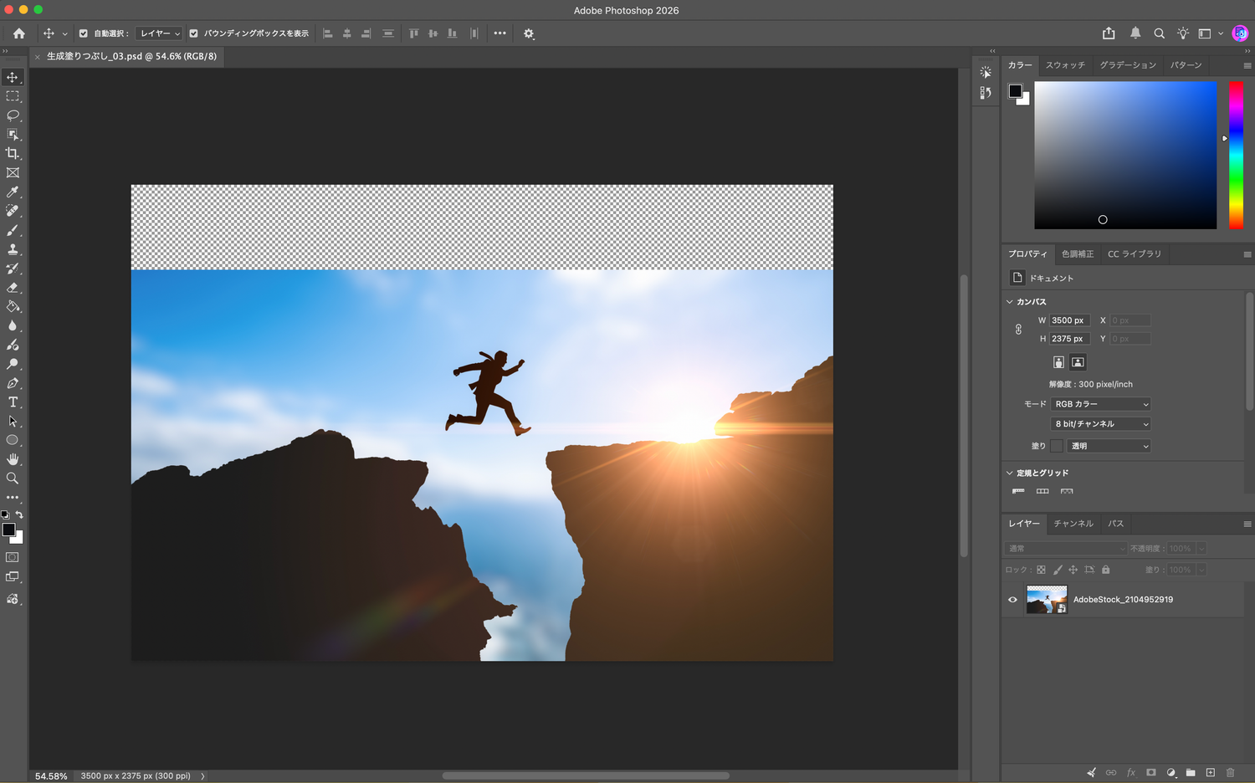Image resolution: width=1255 pixels, height=783 pixels.
Task: Collapse the 定規とグリッド section
Action: coord(1010,473)
